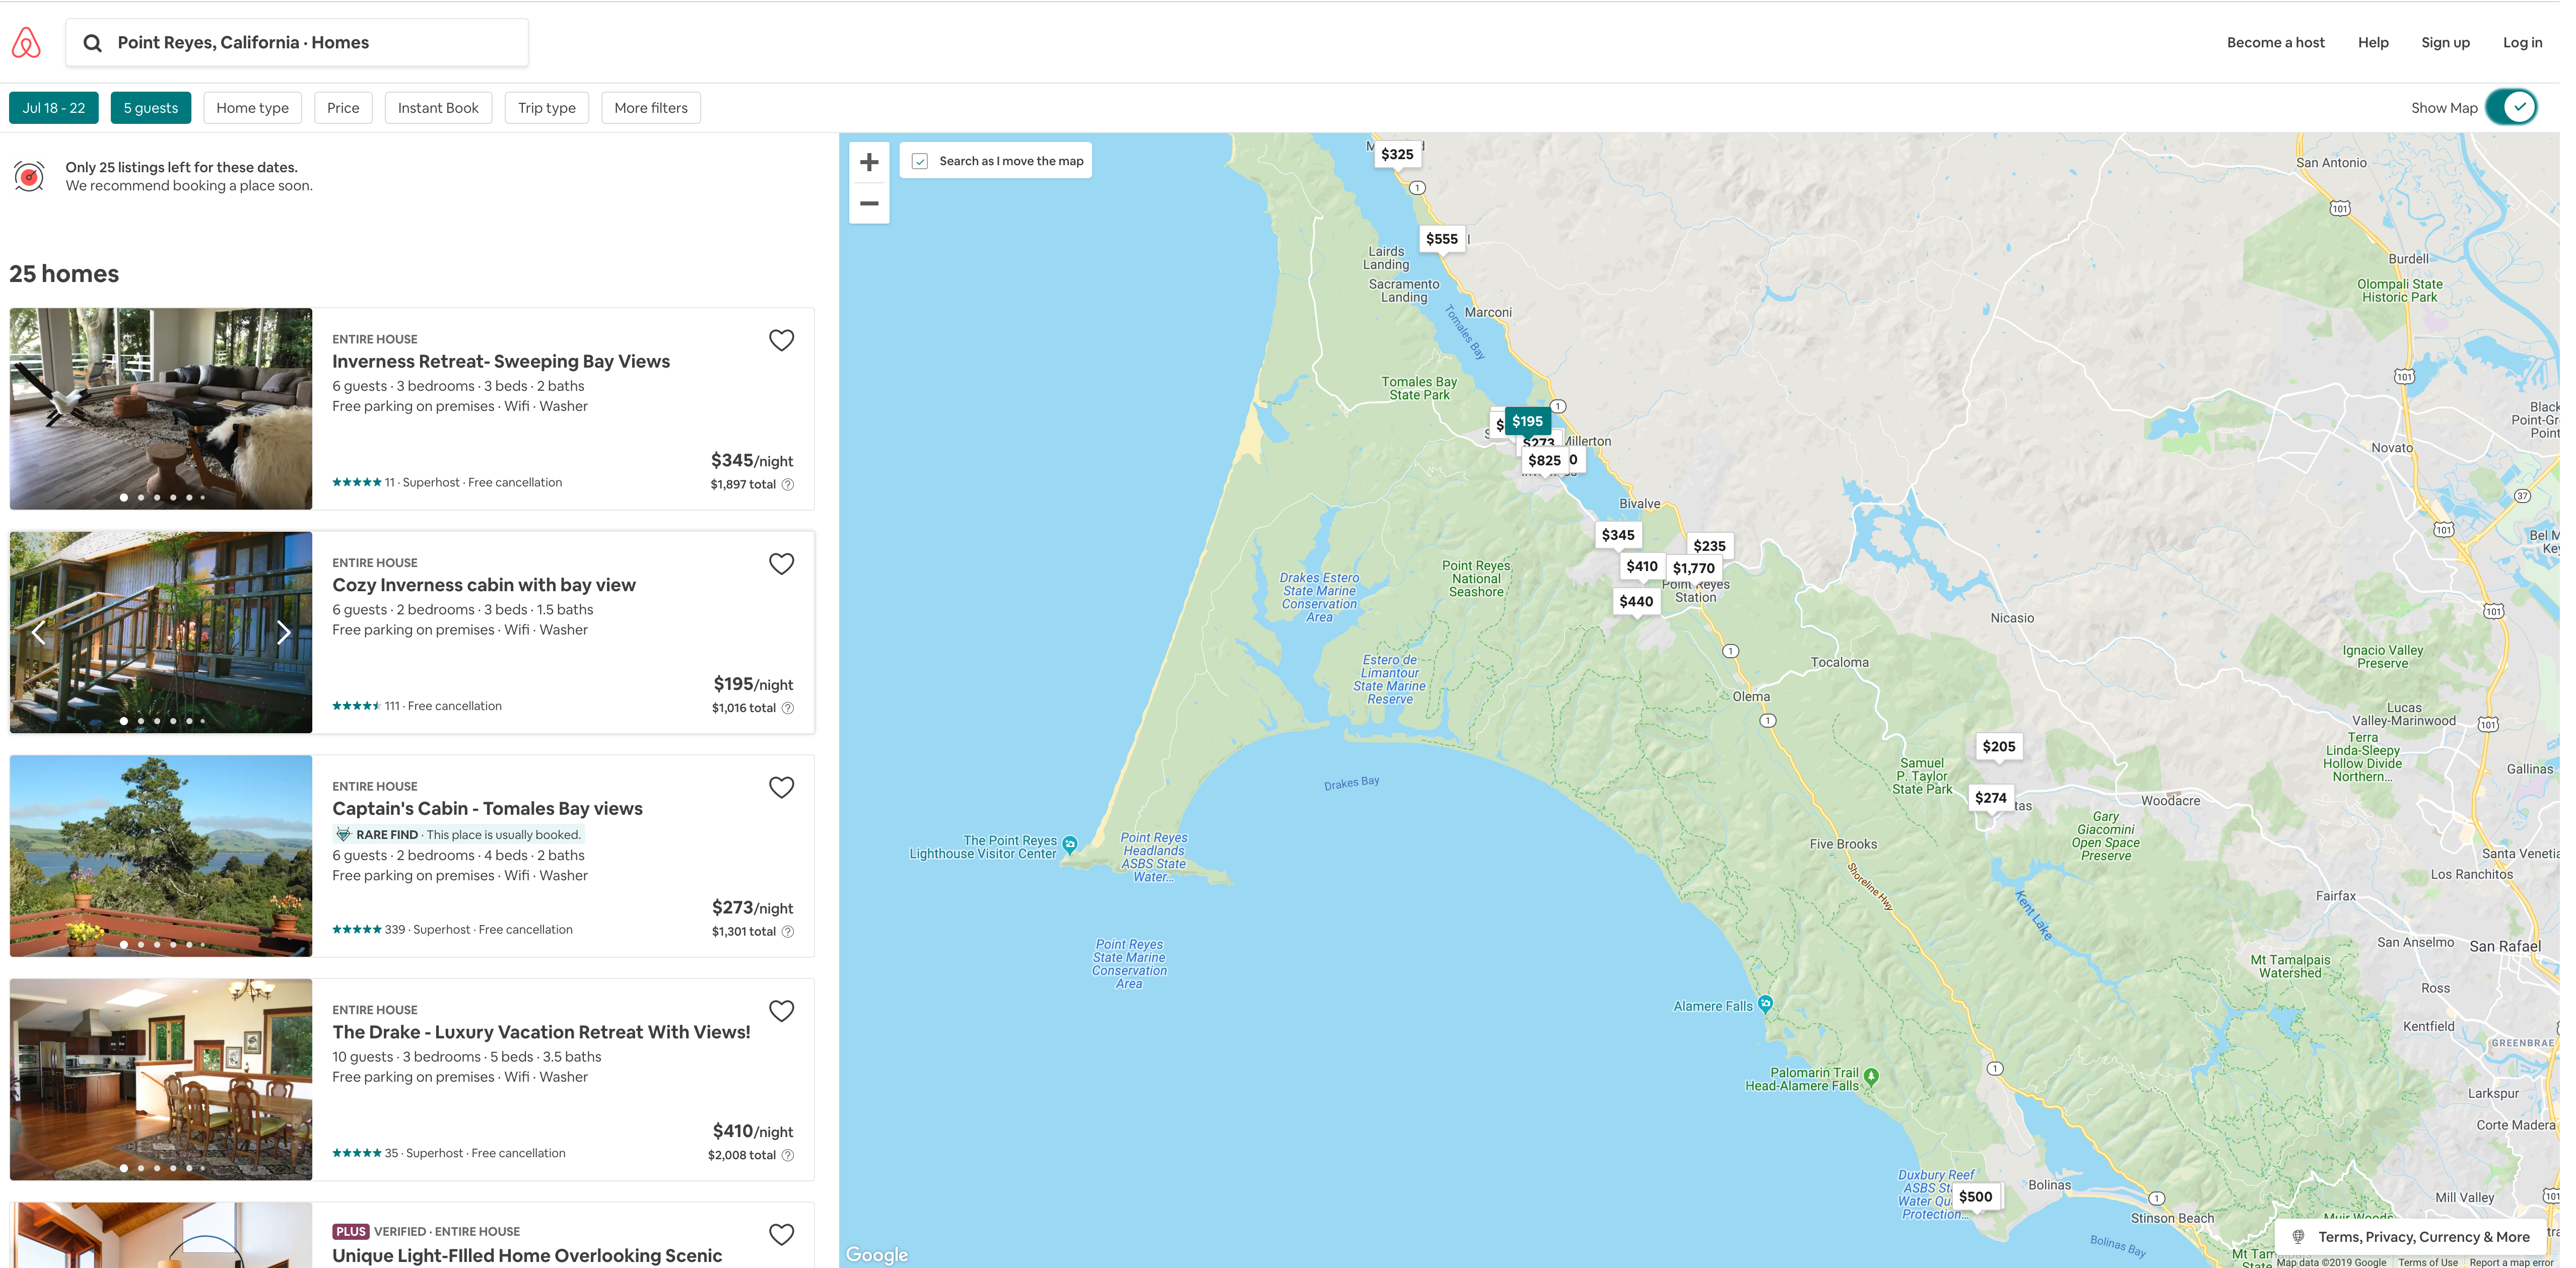Screen dimensions: 2576x1268
Task: Open the Help menu
Action: click(2372, 43)
